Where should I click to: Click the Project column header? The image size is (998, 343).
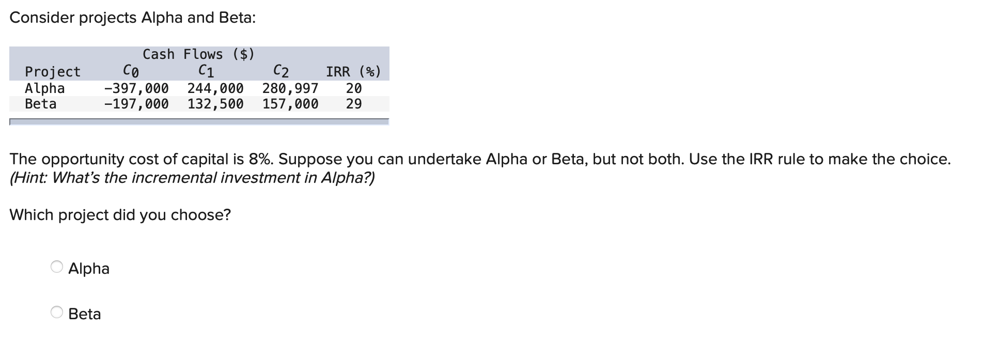tap(53, 71)
